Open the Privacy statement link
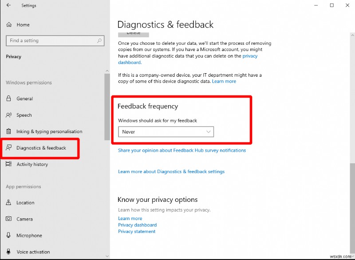 click(x=137, y=231)
